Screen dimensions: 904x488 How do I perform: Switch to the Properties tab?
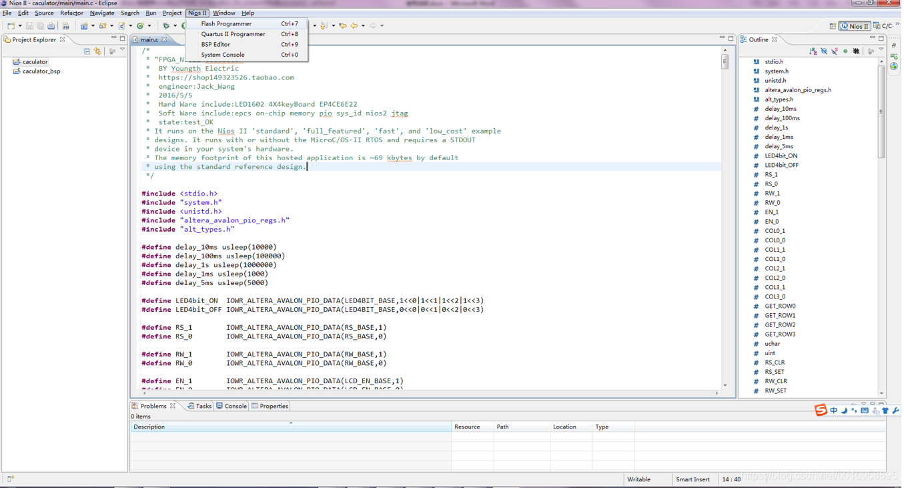click(270, 406)
